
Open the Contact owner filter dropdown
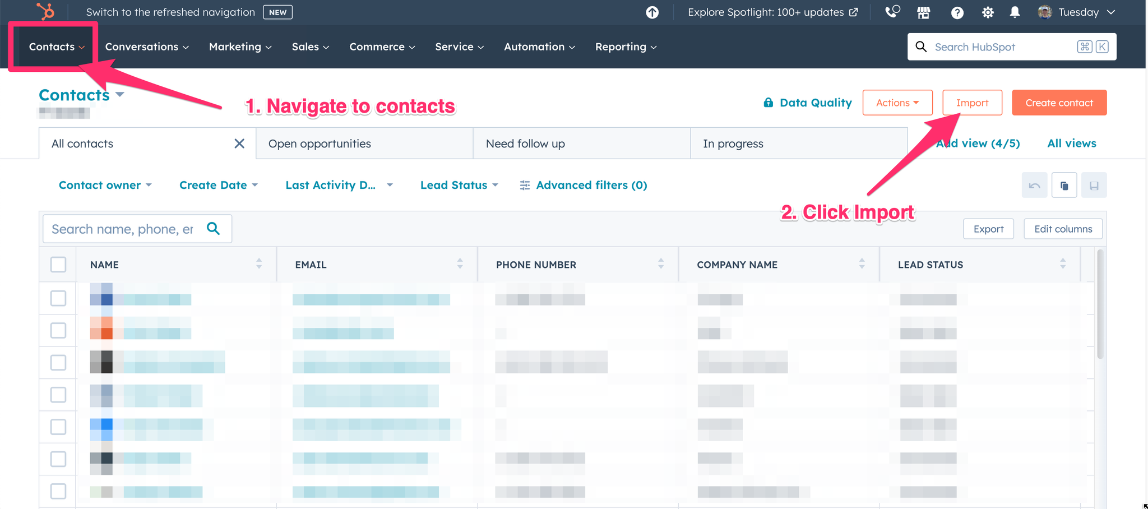tap(105, 185)
